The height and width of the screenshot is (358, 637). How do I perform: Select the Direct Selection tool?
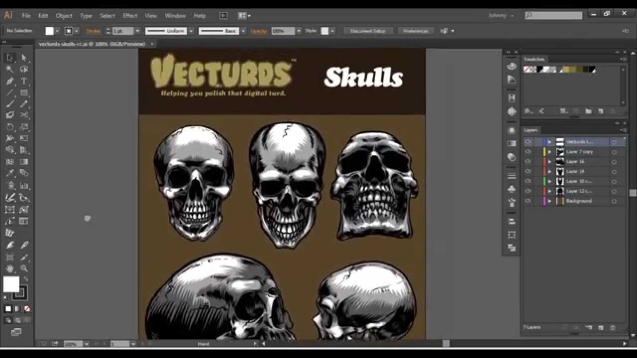[23, 58]
